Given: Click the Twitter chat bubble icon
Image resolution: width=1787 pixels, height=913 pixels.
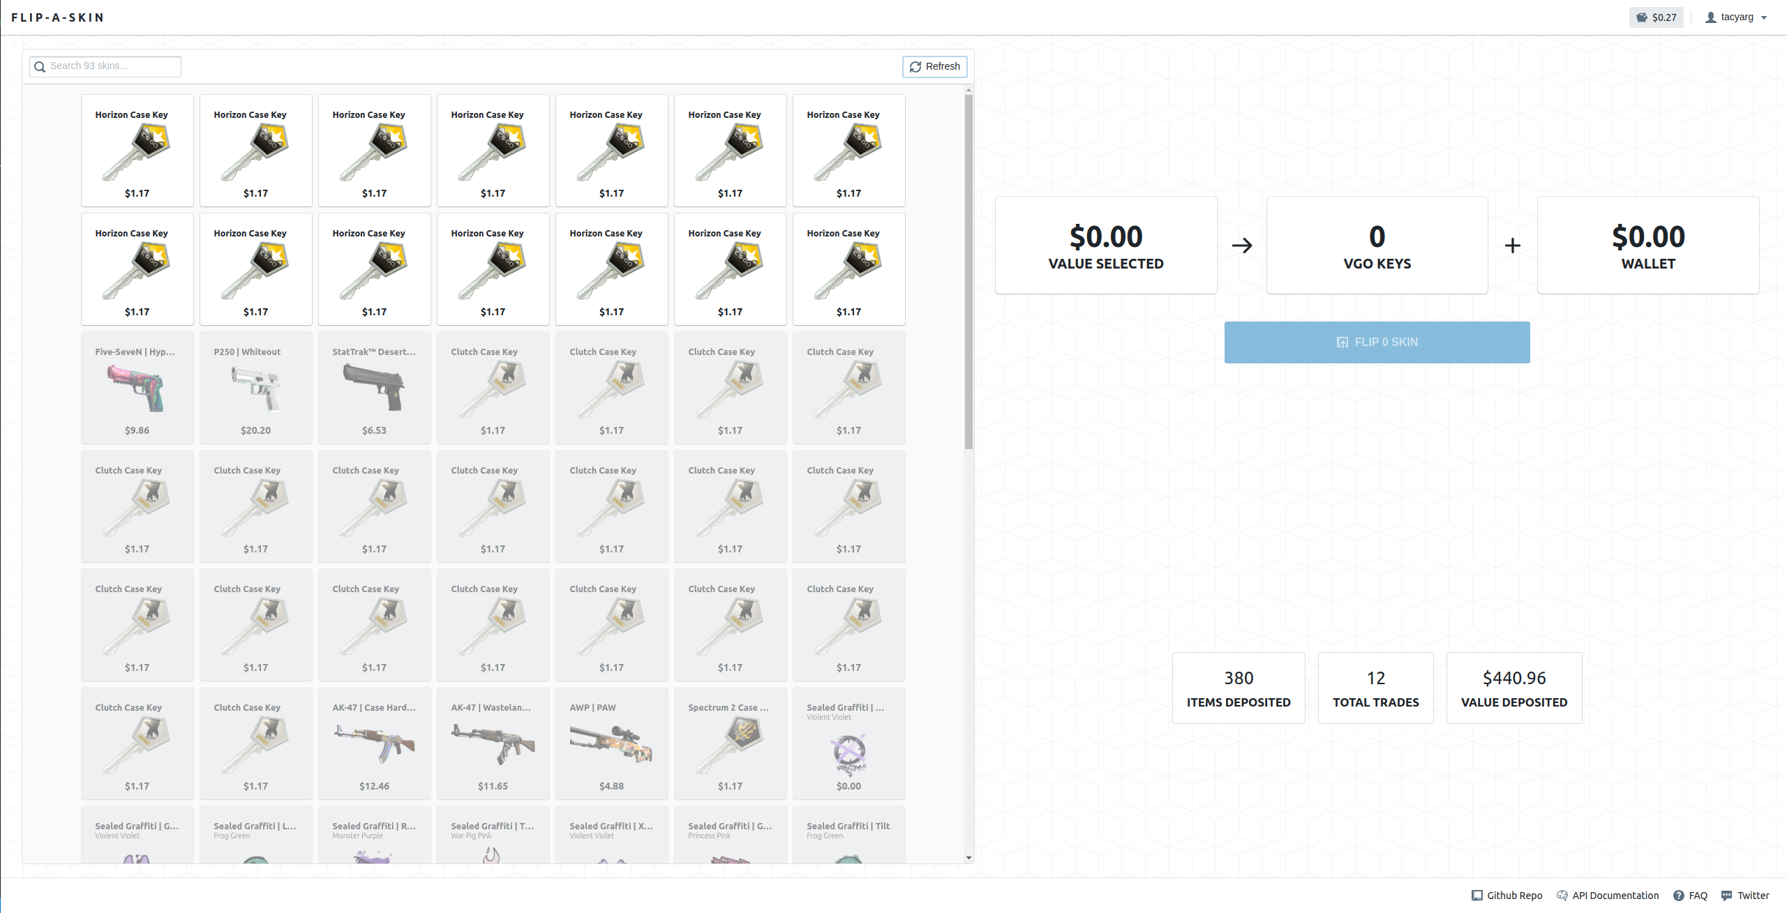Looking at the screenshot, I should [x=1726, y=896].
